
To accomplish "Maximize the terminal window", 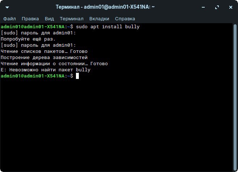I will 217,7.
